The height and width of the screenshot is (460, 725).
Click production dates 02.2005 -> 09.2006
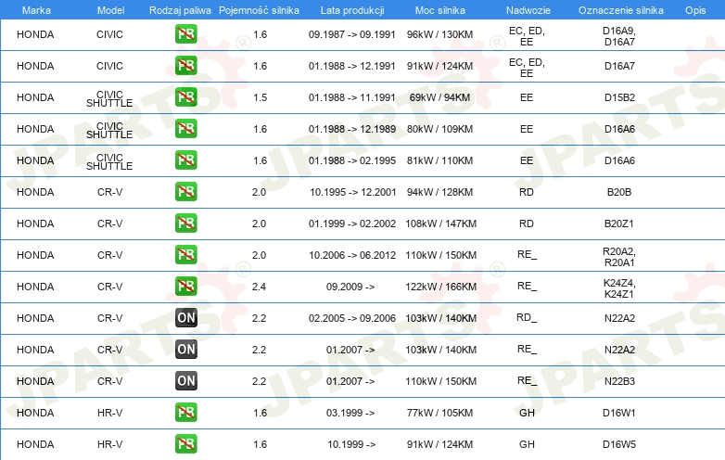pyautogui.click(x=352, y=318)
